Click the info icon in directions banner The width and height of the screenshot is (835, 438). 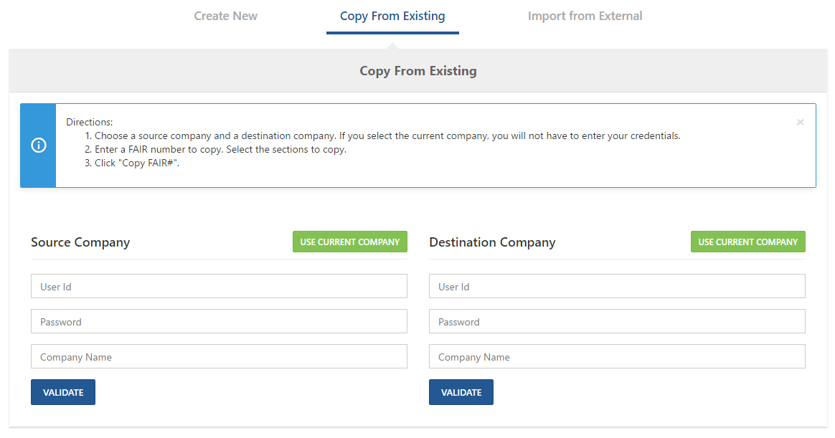coord(38,146)
